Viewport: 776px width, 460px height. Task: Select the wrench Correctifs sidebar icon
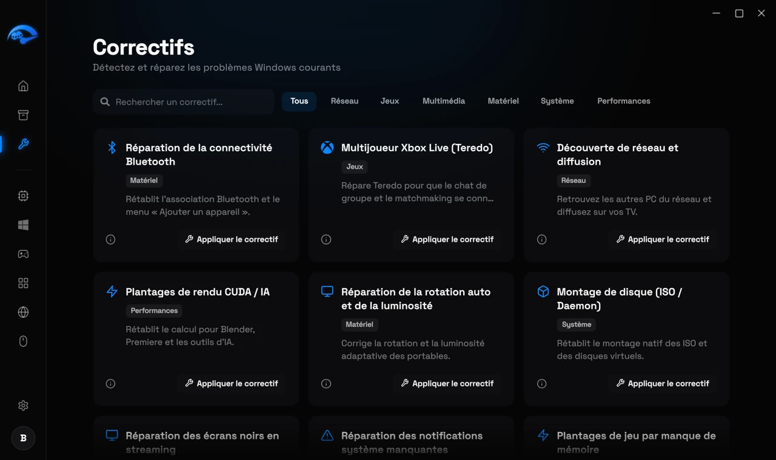click(x=23, y=144)
